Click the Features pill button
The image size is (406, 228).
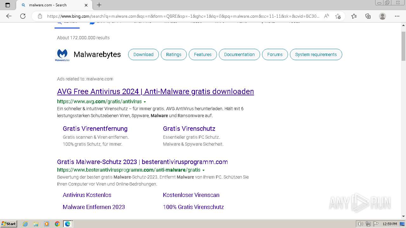pyautogui.click(x=203, y=54)
